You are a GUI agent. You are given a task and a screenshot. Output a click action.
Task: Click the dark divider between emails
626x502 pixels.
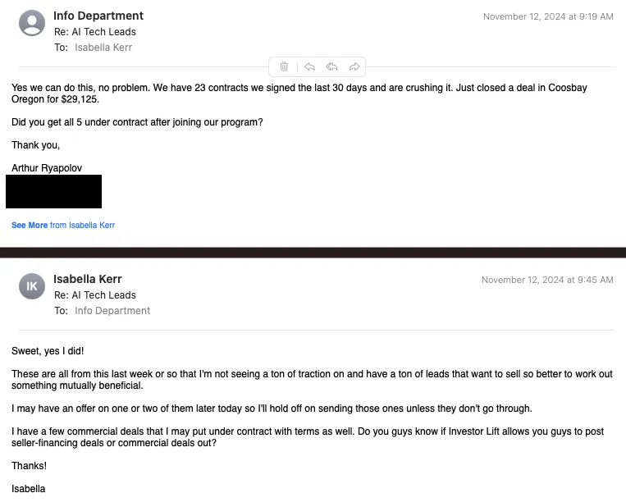coord(313,253)
